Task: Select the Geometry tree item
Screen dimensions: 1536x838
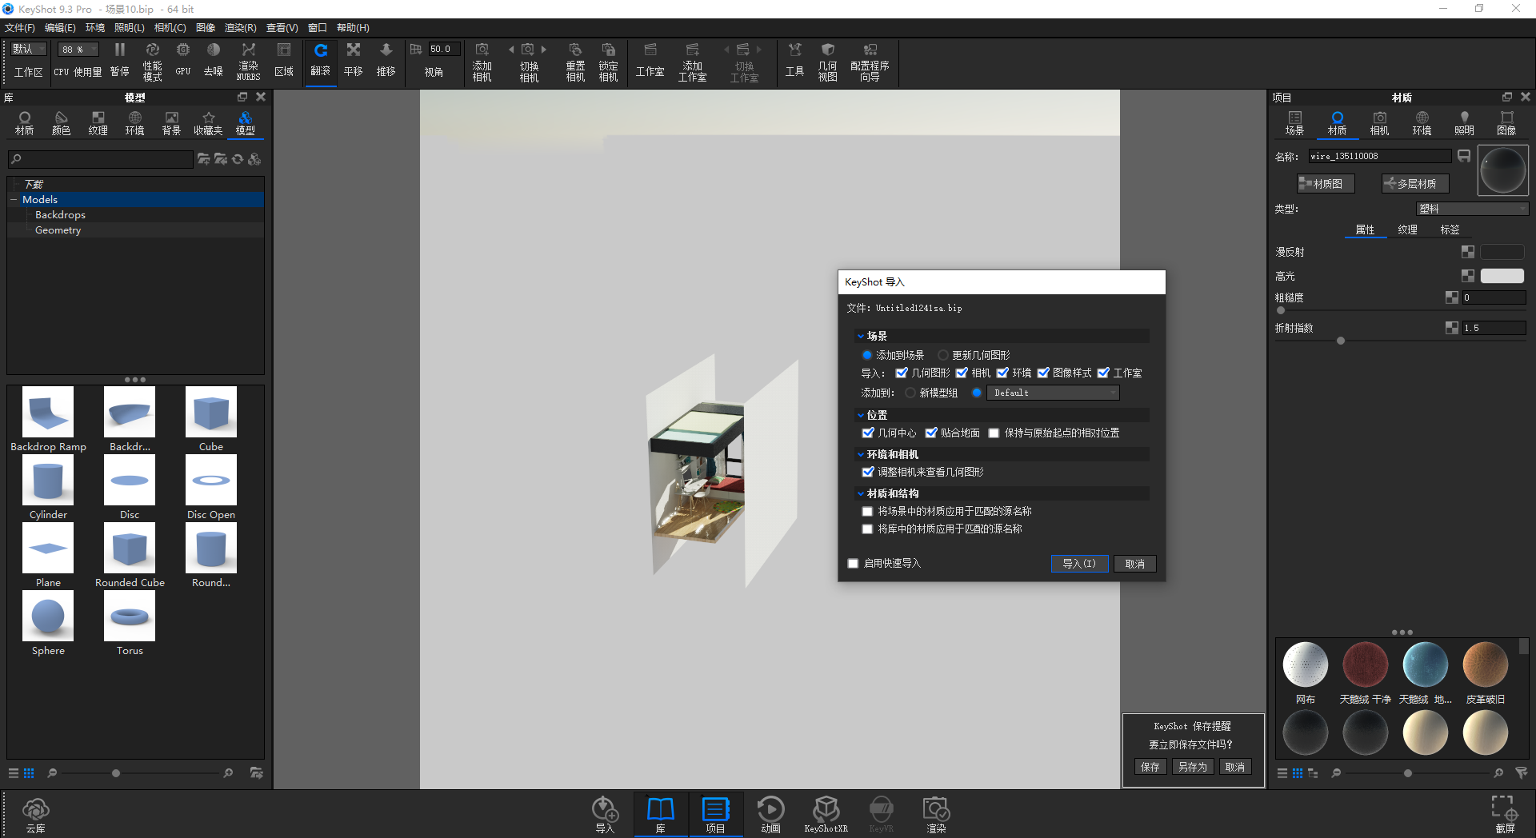Action: 58,230
